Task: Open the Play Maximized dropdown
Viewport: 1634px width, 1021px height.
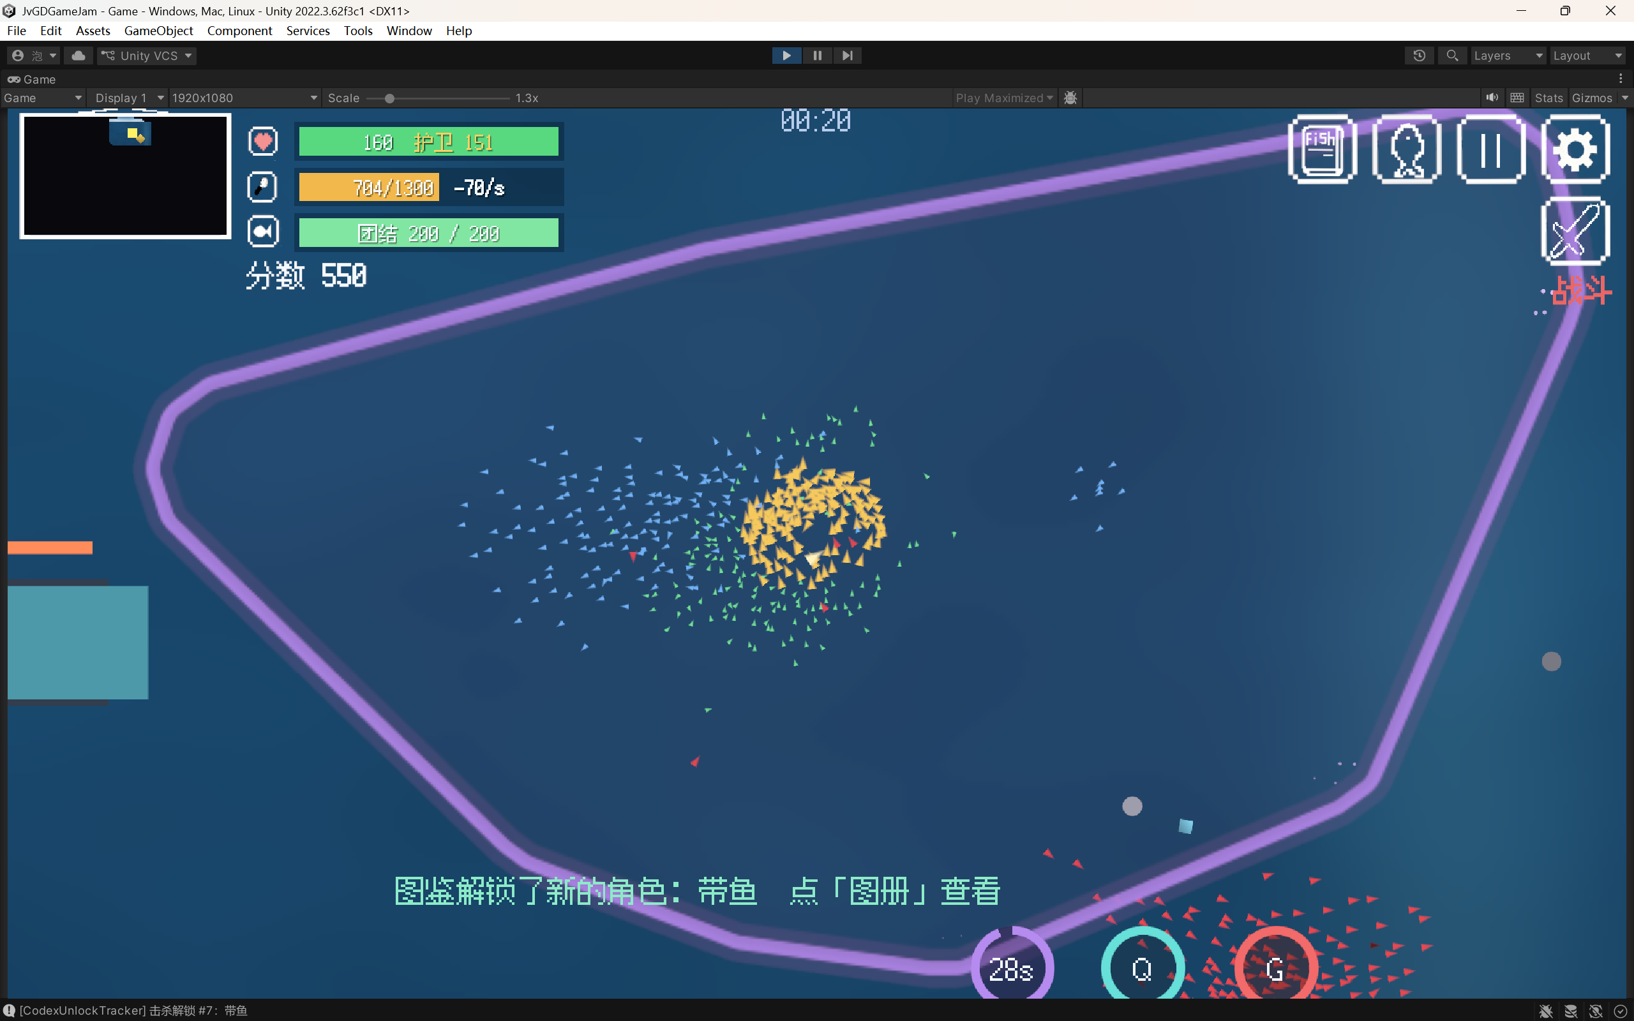Action: (x=1004, y=98)
